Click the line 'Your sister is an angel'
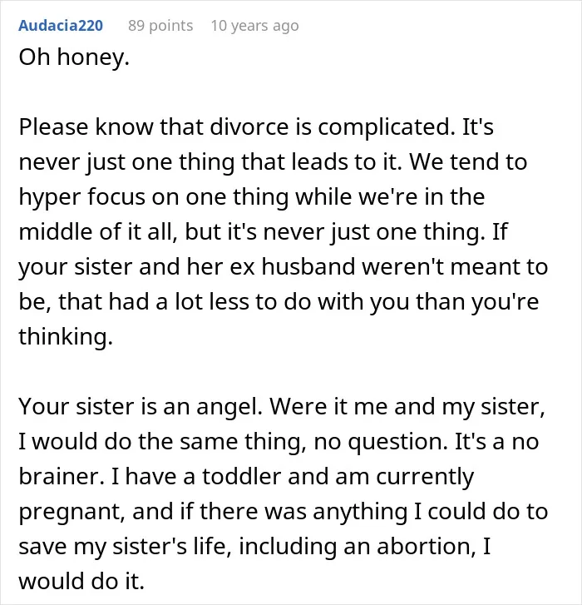This screenshot has height=605, width=582. pyautogui.click(x=282, y=407)
